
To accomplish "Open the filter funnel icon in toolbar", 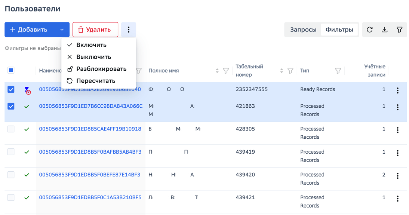I will [399, 30].
